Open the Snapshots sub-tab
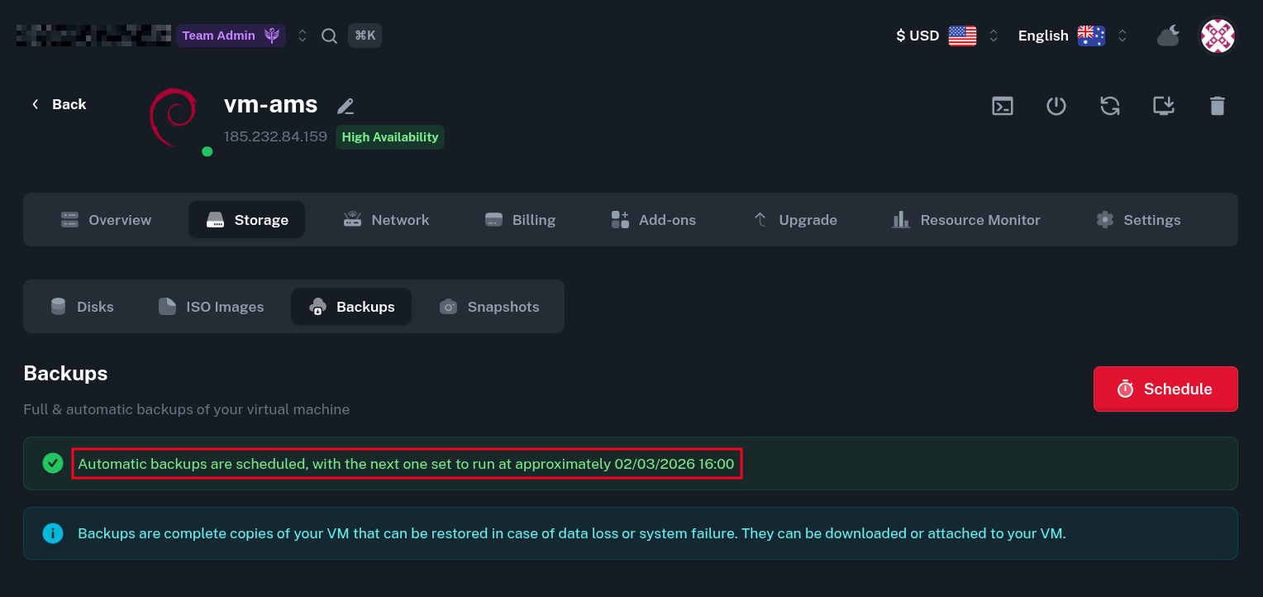This screenshot has width=1263, height=597. tap(489, 307)
